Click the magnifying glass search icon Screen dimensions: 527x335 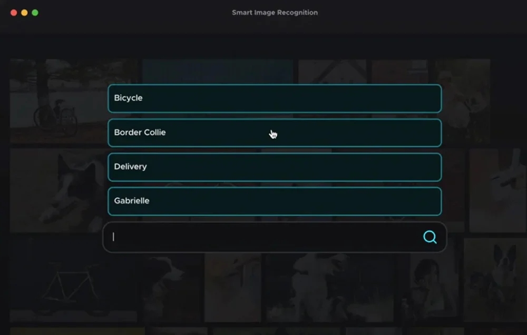(x=430, y=237)
